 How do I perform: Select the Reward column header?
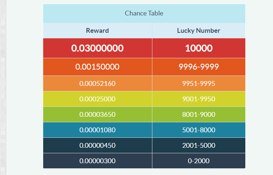point(97,31)
